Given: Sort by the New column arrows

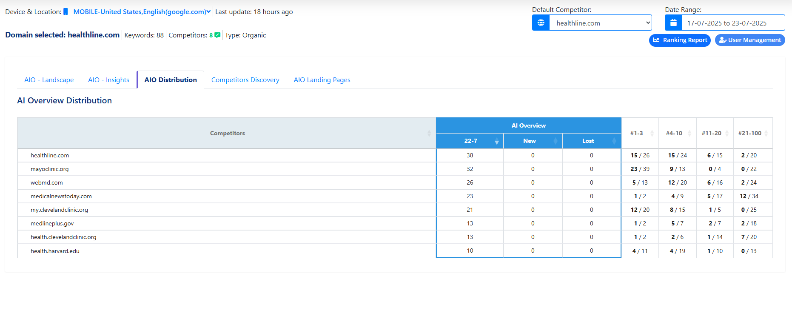Looking at the screenshot, I should coord(555,141).
